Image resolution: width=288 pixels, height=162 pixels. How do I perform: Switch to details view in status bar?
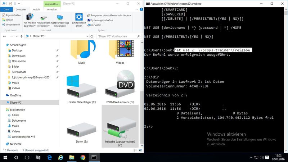[x=136, y=149]
